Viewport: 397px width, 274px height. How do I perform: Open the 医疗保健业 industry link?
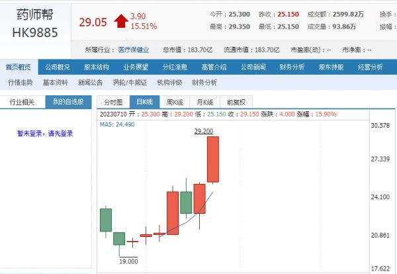[x=133, y=50]
